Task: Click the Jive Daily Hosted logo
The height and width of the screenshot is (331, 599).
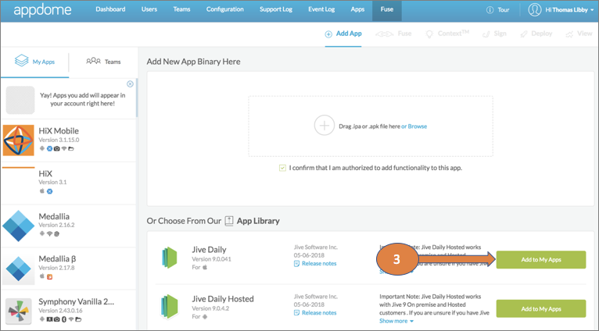Action: (x=170, y=307)
